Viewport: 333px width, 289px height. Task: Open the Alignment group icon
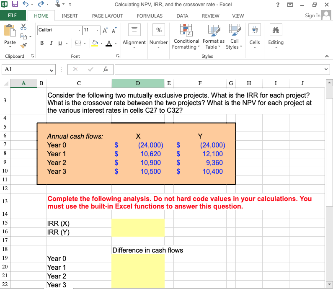[x=134, y=29]
